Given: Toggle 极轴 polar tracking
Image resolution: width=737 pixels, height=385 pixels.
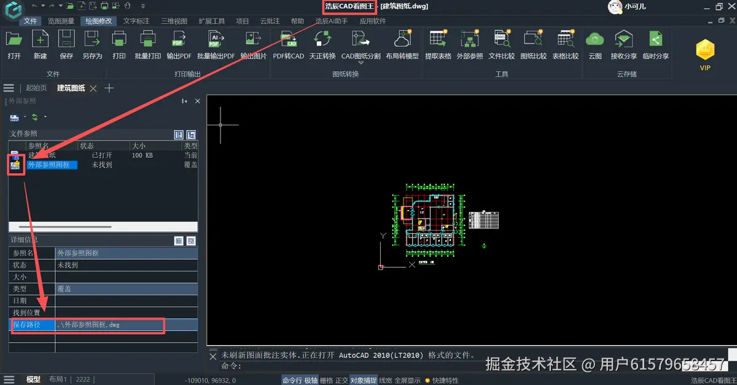Looking at the screenshot, I should coord(311,380).
